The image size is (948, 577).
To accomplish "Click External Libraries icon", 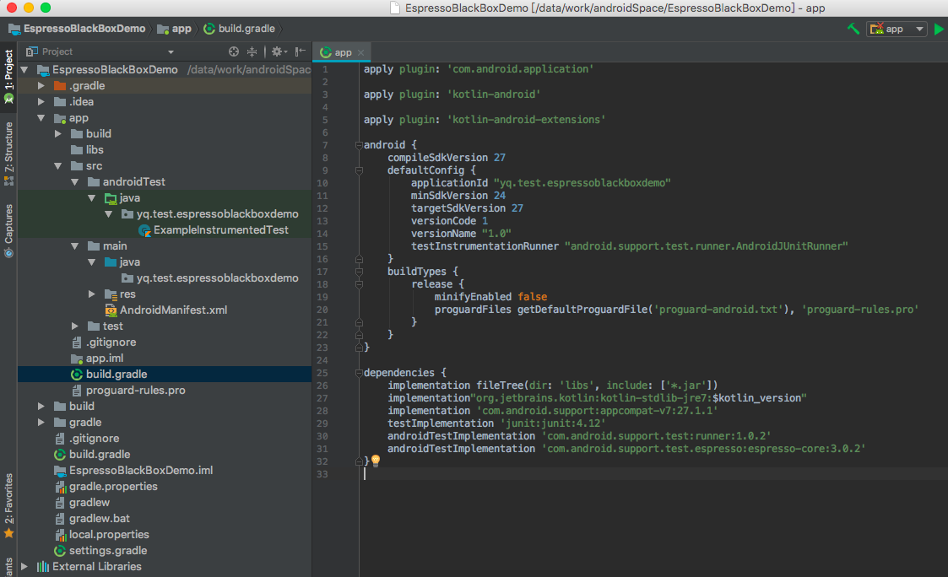I will (x=43, y=567).
